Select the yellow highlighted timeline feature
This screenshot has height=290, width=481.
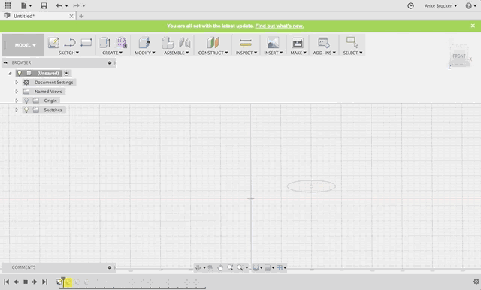click(x=68, y=282)
